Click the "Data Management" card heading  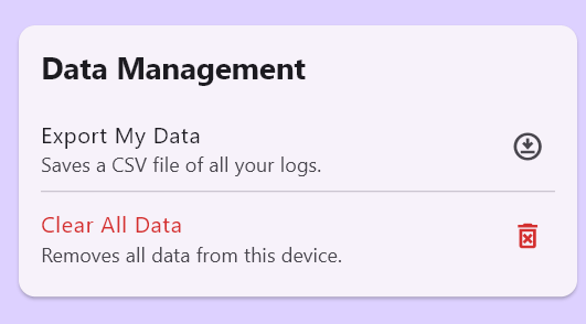click(x=173, y=69)
